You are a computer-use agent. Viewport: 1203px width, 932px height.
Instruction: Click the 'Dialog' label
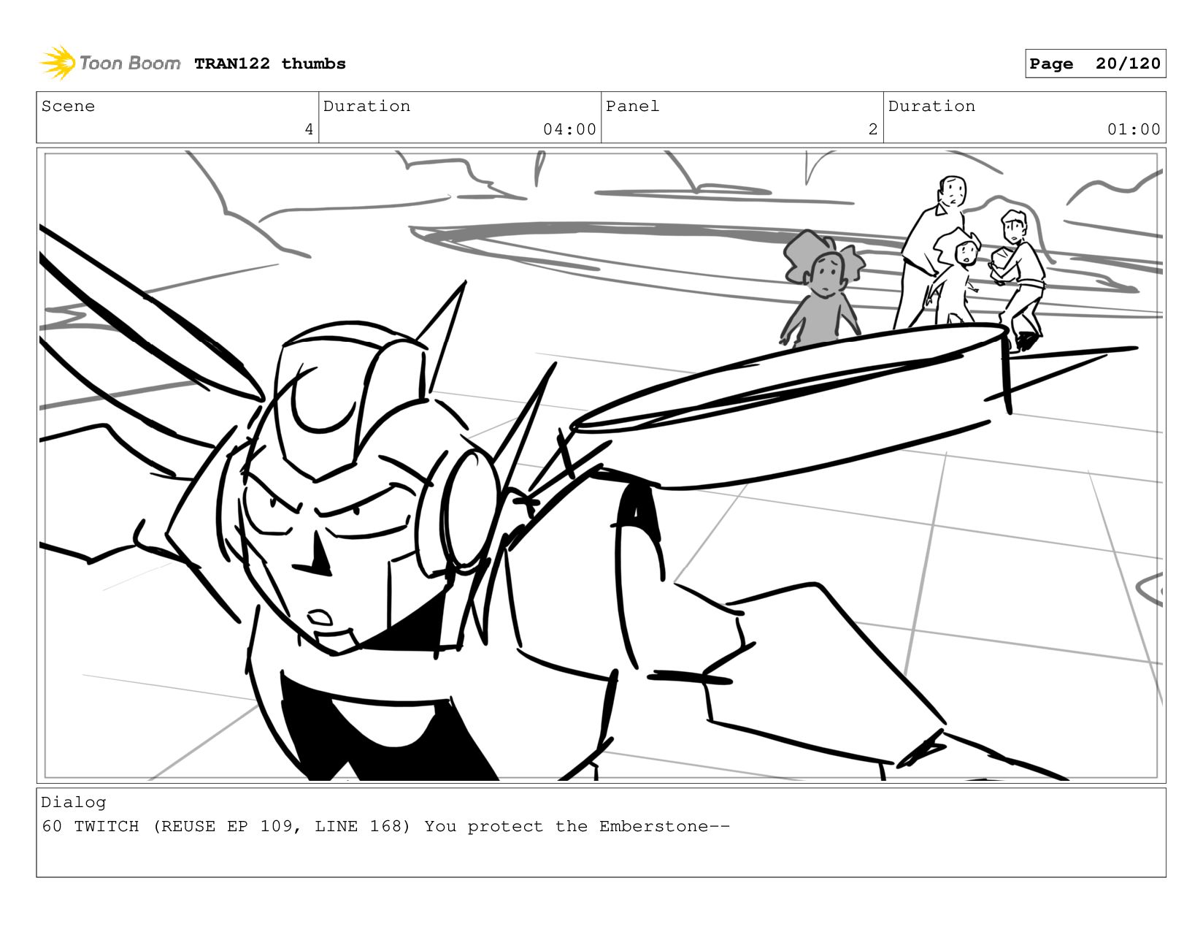[73, 802]
